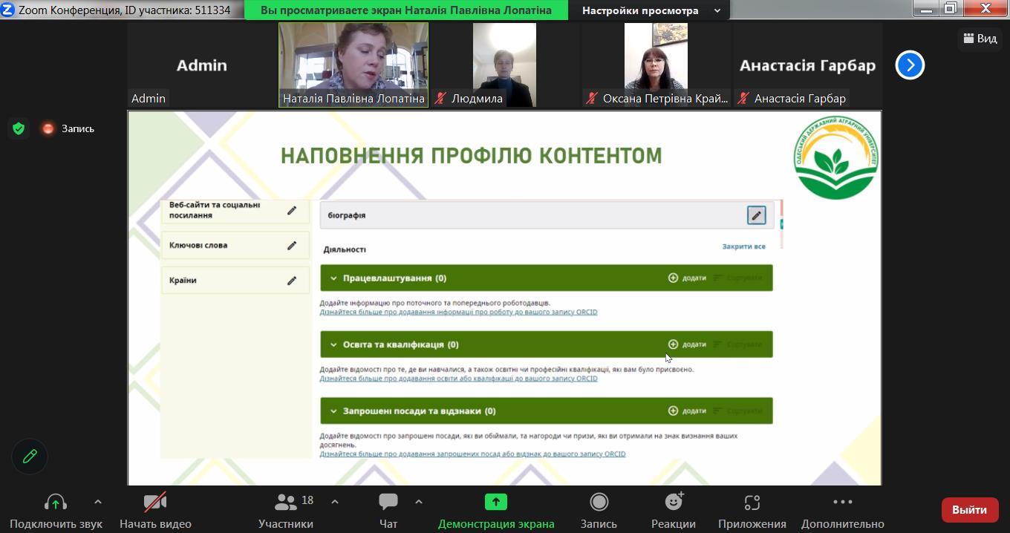Toggle Начать видео camera button

155,503
